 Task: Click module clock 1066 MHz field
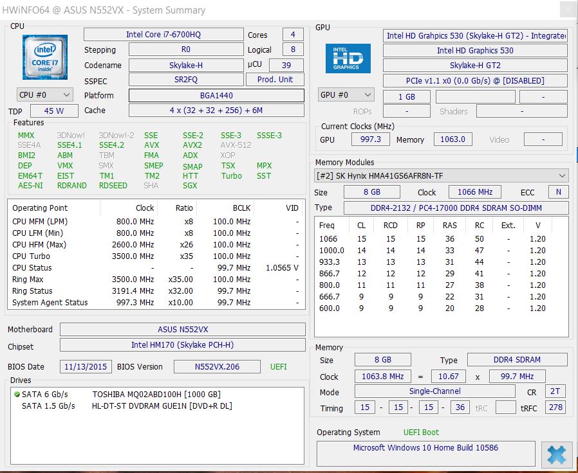point(475,192)
